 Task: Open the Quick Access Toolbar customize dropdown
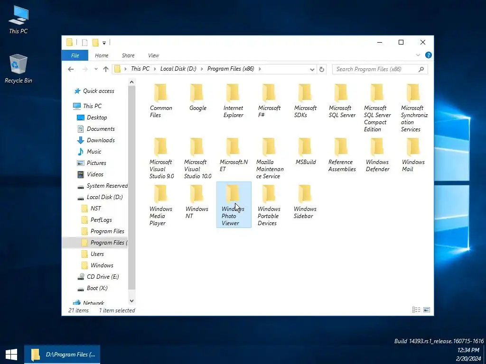104,43
